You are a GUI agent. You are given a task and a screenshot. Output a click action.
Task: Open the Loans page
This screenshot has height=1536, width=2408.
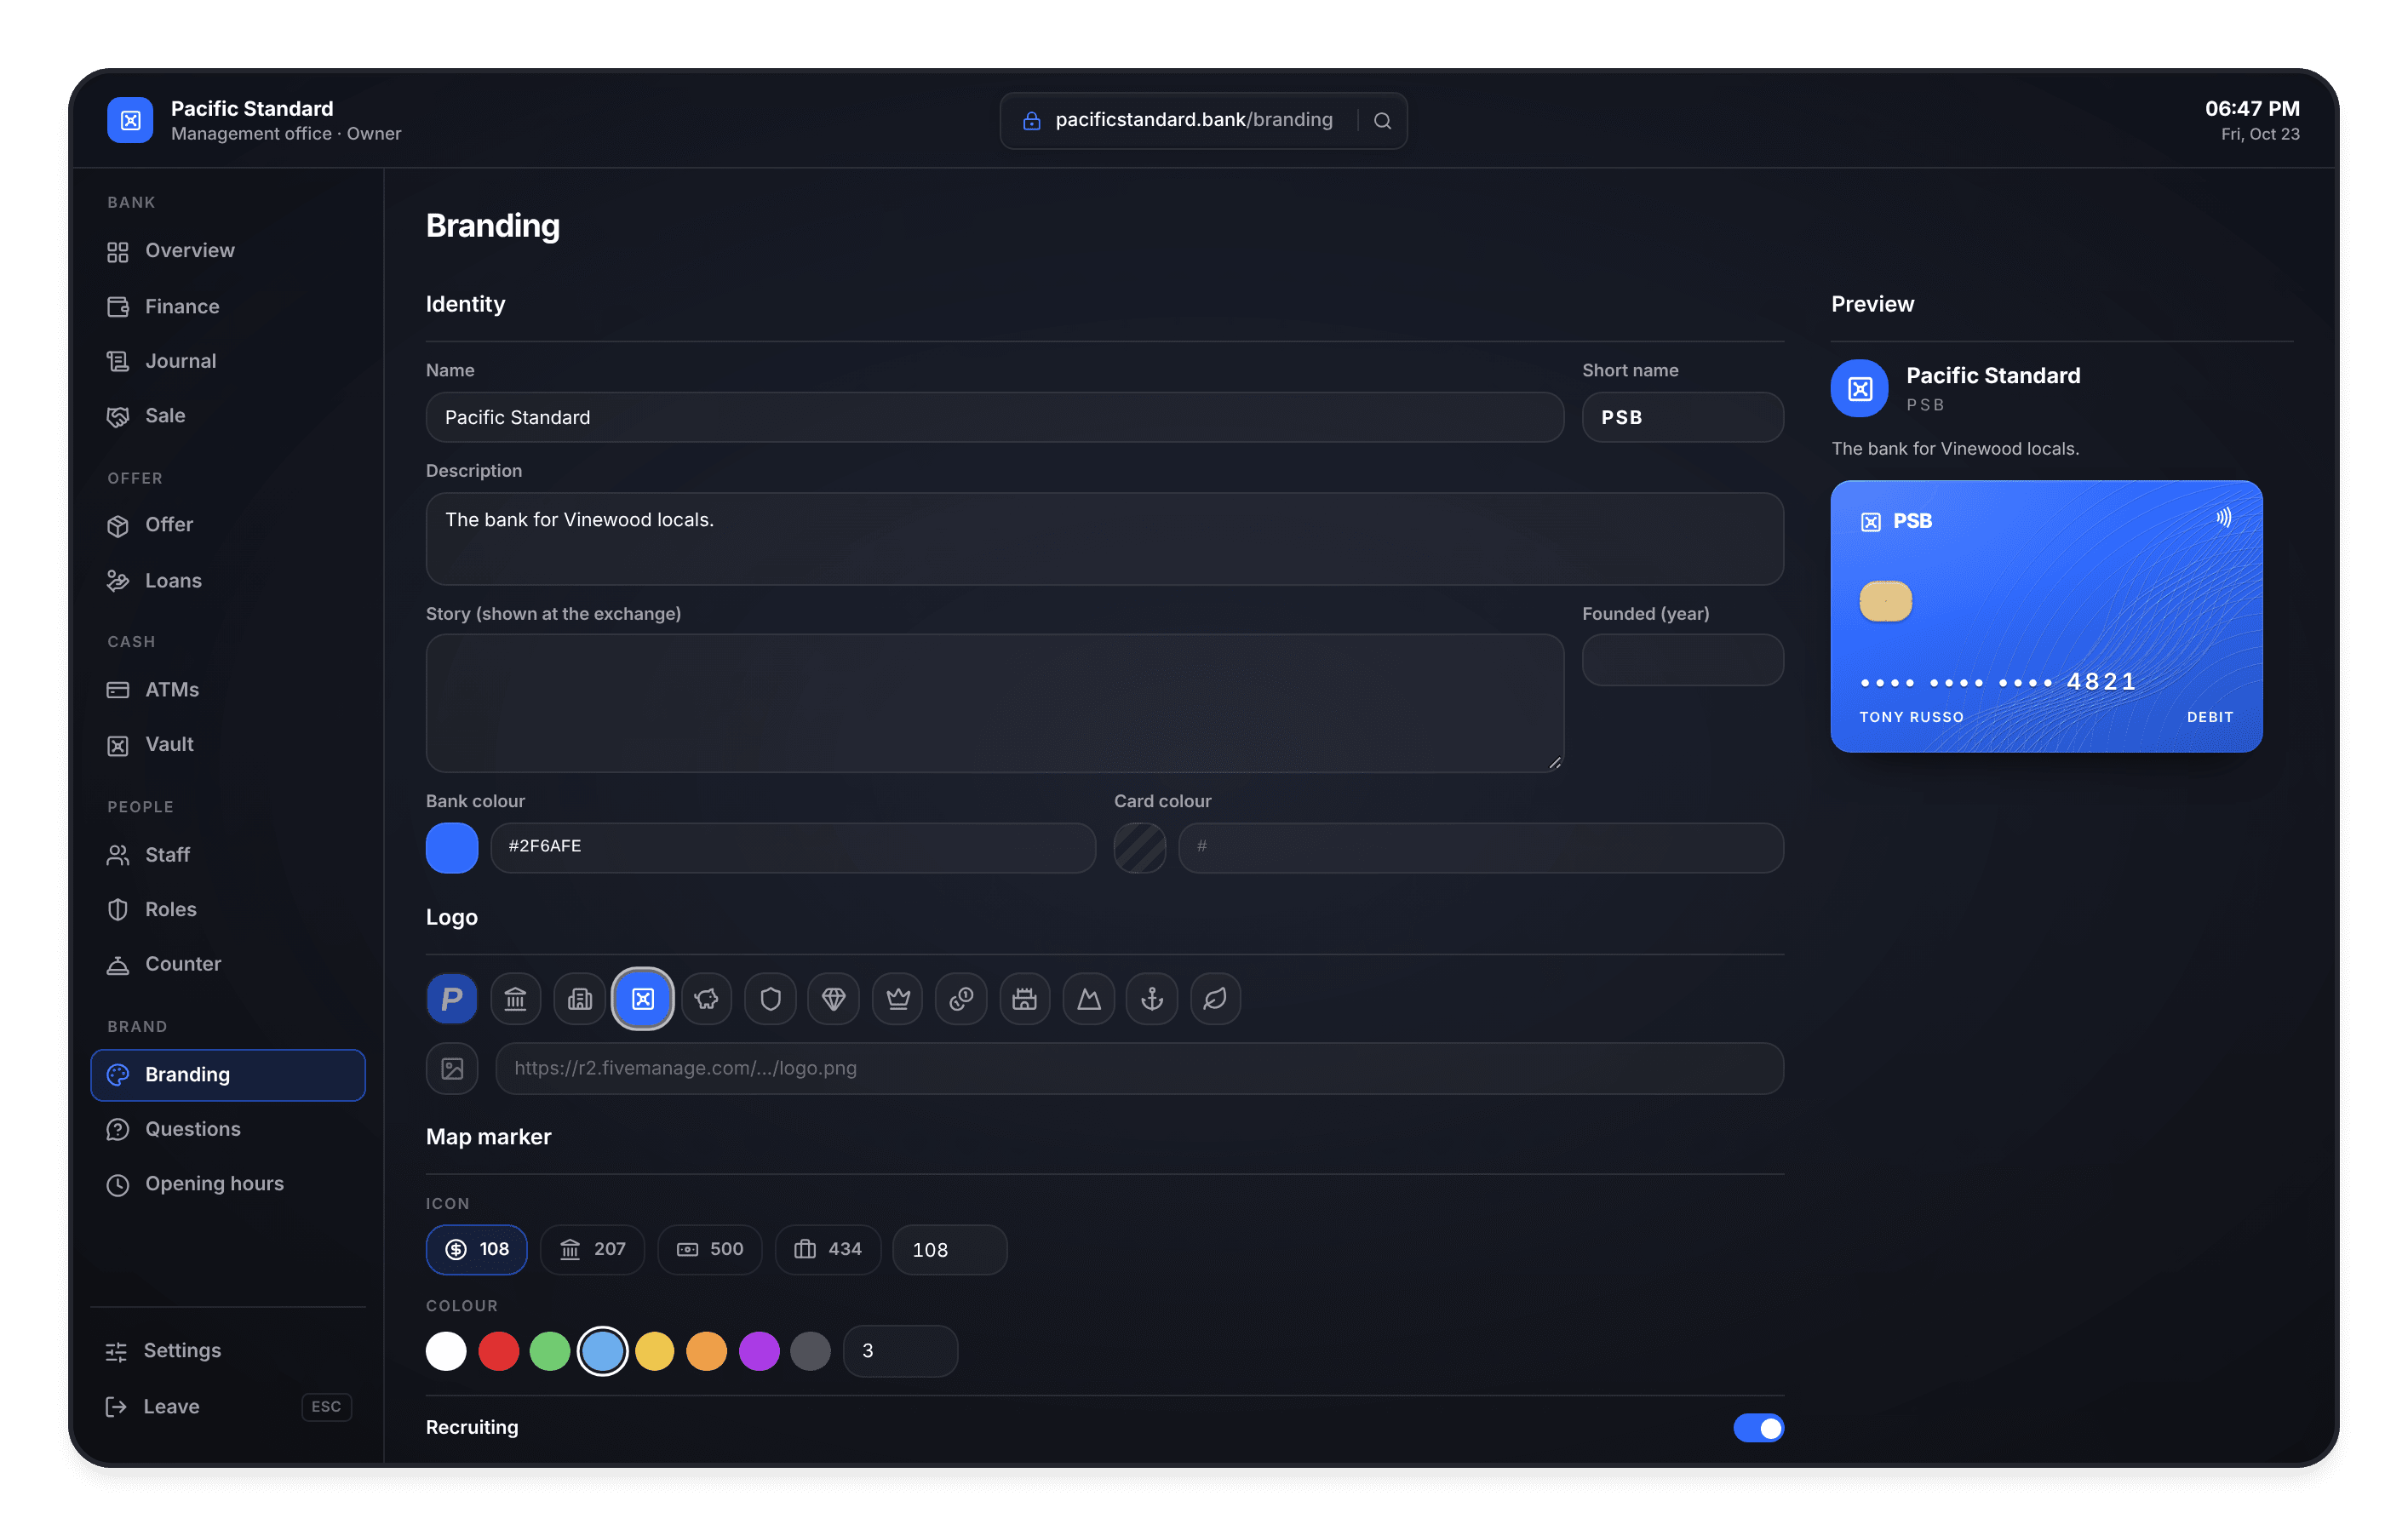[x=228, y=581]
